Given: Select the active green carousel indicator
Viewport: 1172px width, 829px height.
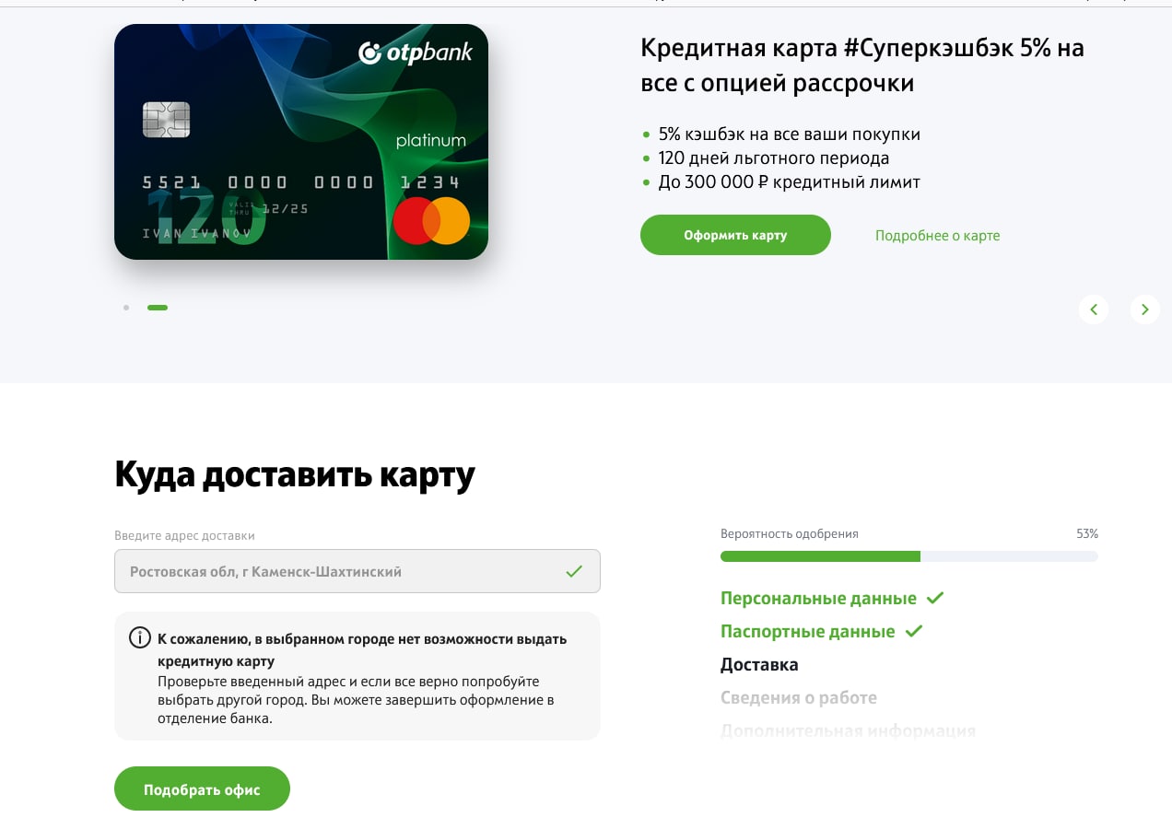Looking at the screenshot, I should (x=158, y=308).
